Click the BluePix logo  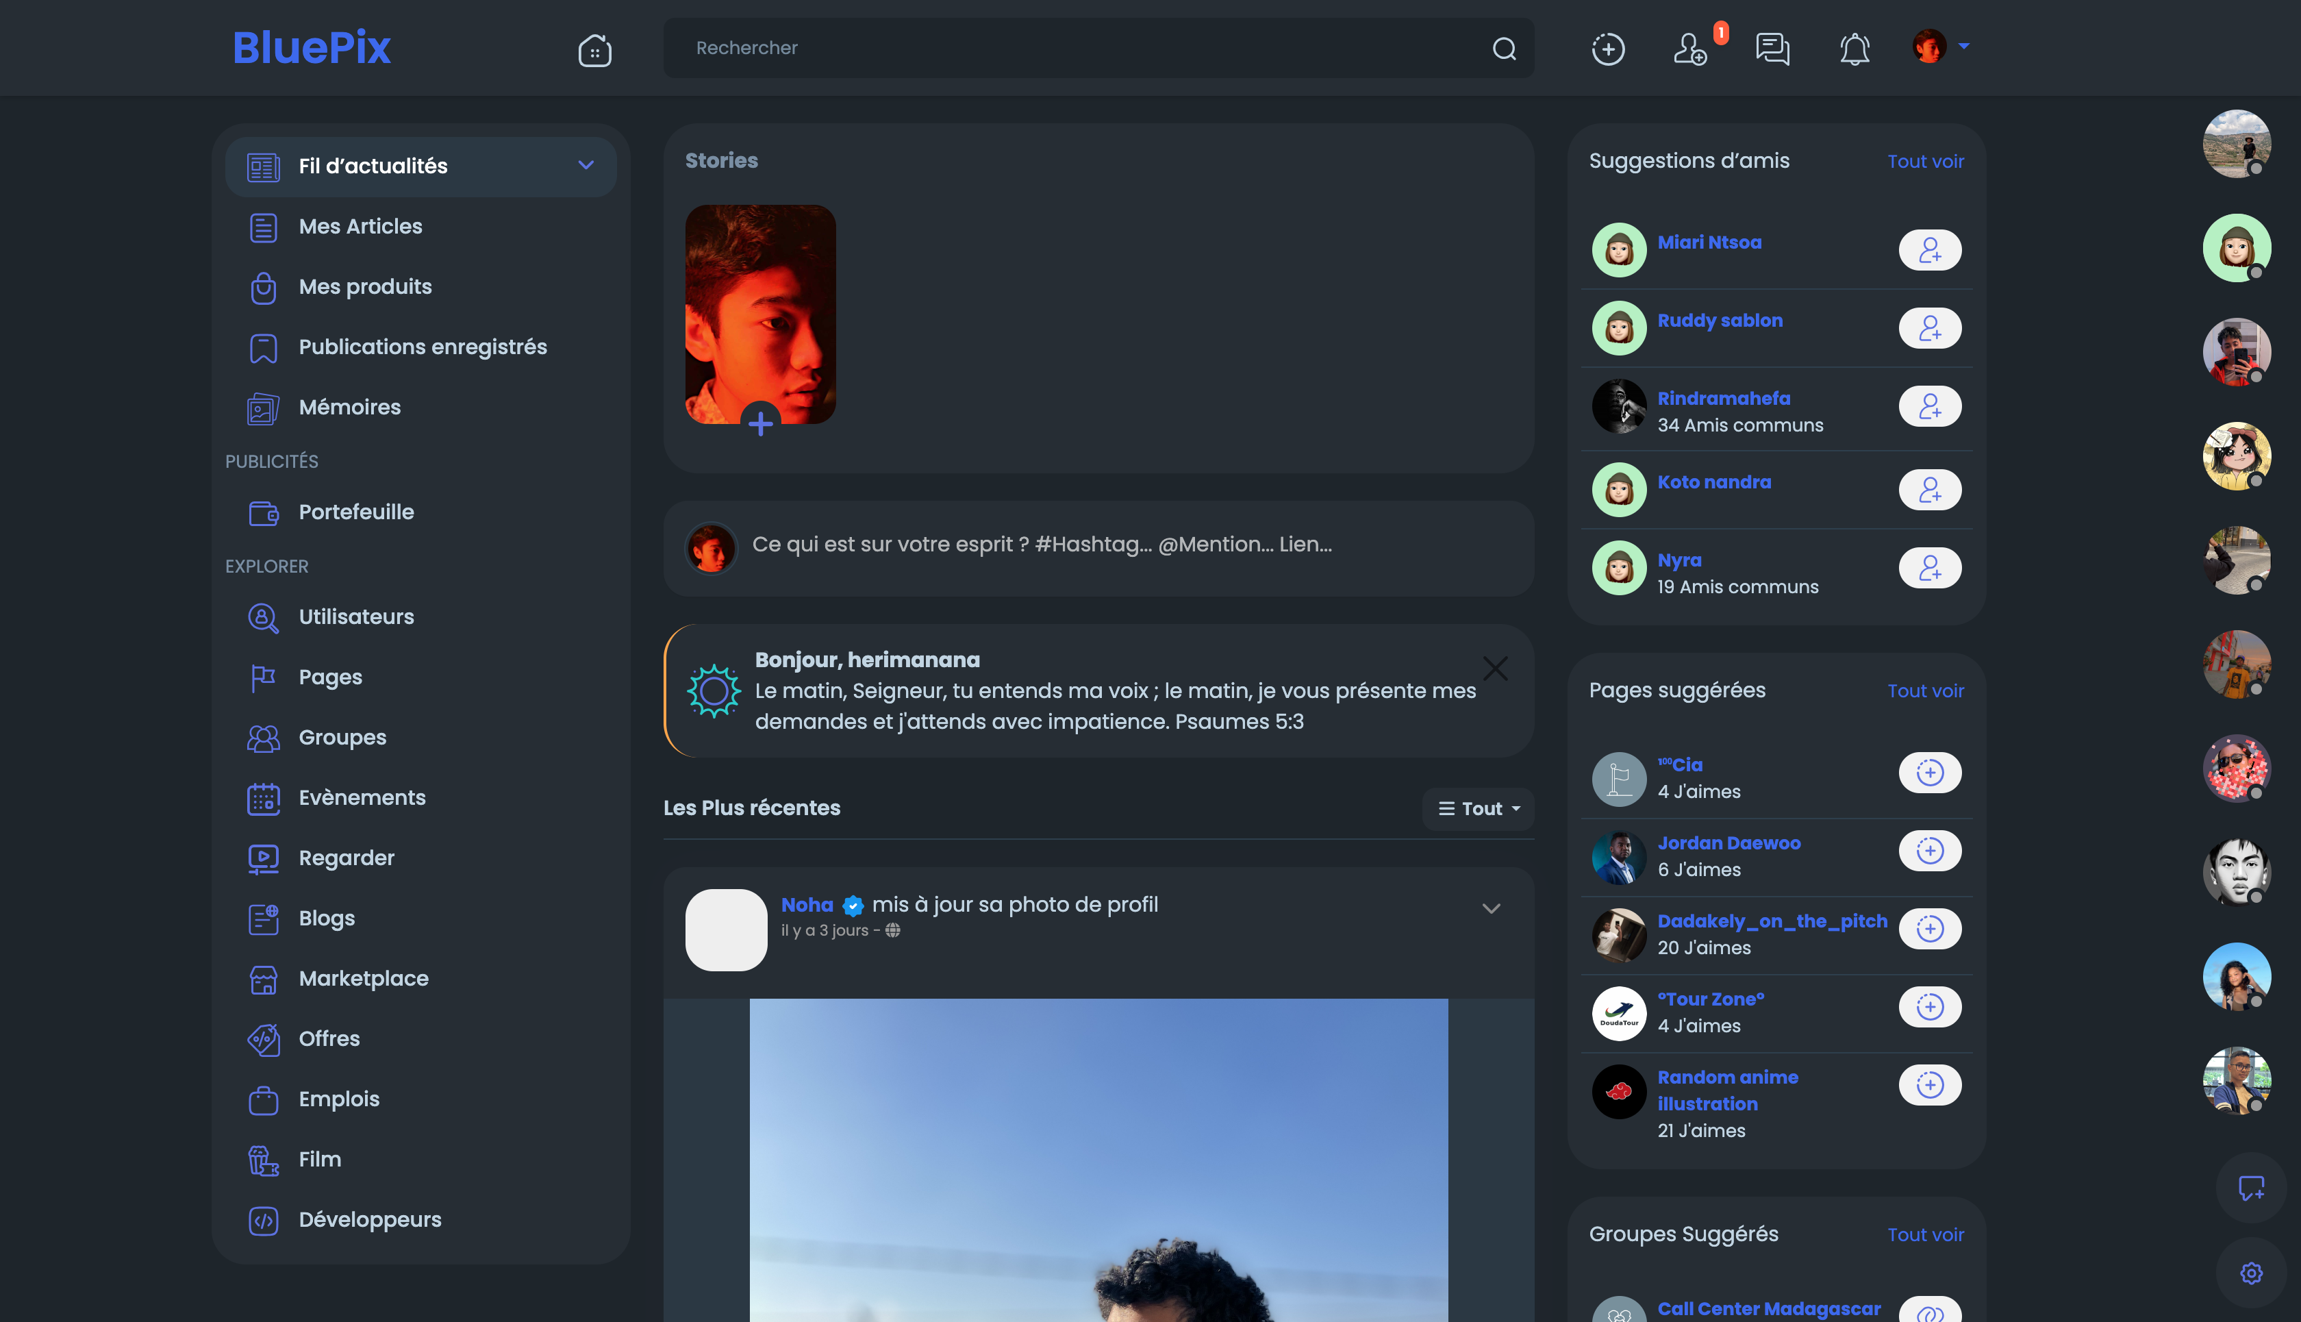coord(312,47)
